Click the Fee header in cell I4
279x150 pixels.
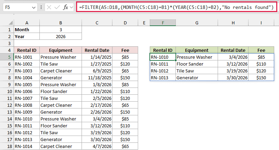click(261, 50)
